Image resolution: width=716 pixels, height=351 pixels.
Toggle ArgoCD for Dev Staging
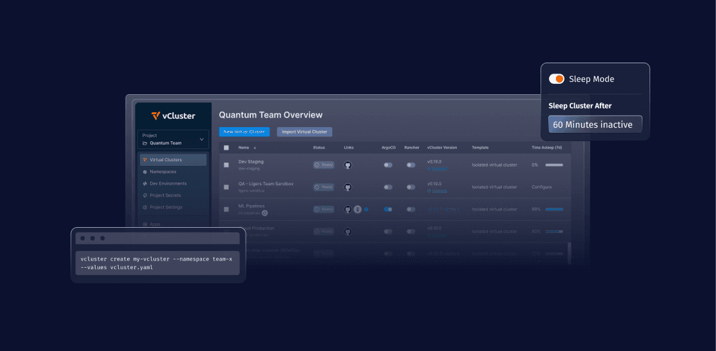tap(388, 165)
